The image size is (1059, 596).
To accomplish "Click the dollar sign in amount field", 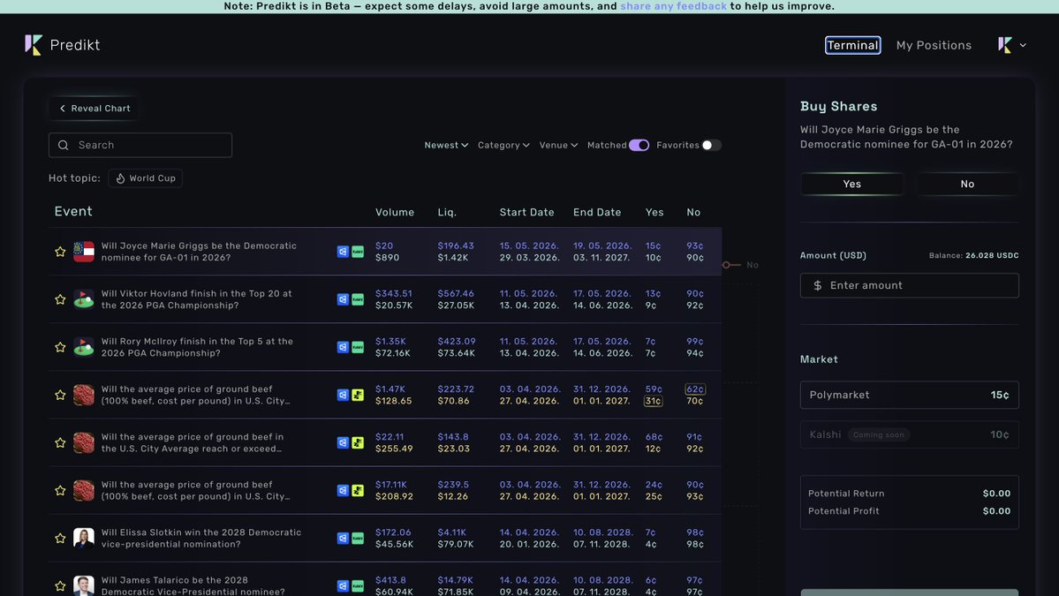I will click(817, 285).
